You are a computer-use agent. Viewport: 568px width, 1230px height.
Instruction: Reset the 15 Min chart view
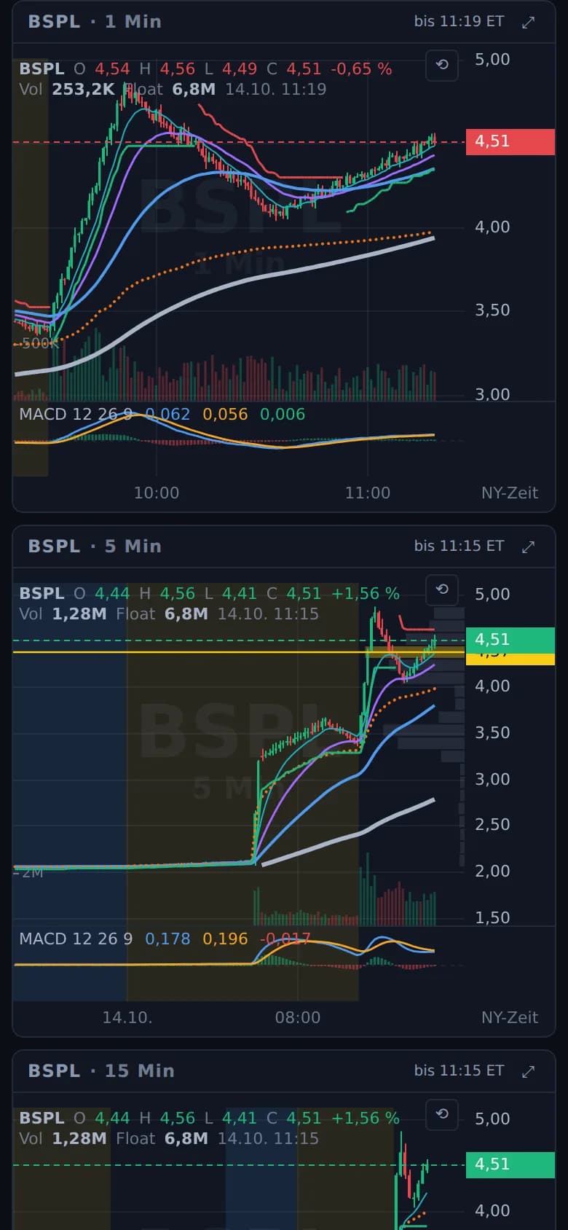point(442,1114)
